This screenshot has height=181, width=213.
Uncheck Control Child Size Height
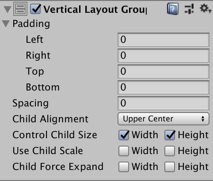point(170,135)
